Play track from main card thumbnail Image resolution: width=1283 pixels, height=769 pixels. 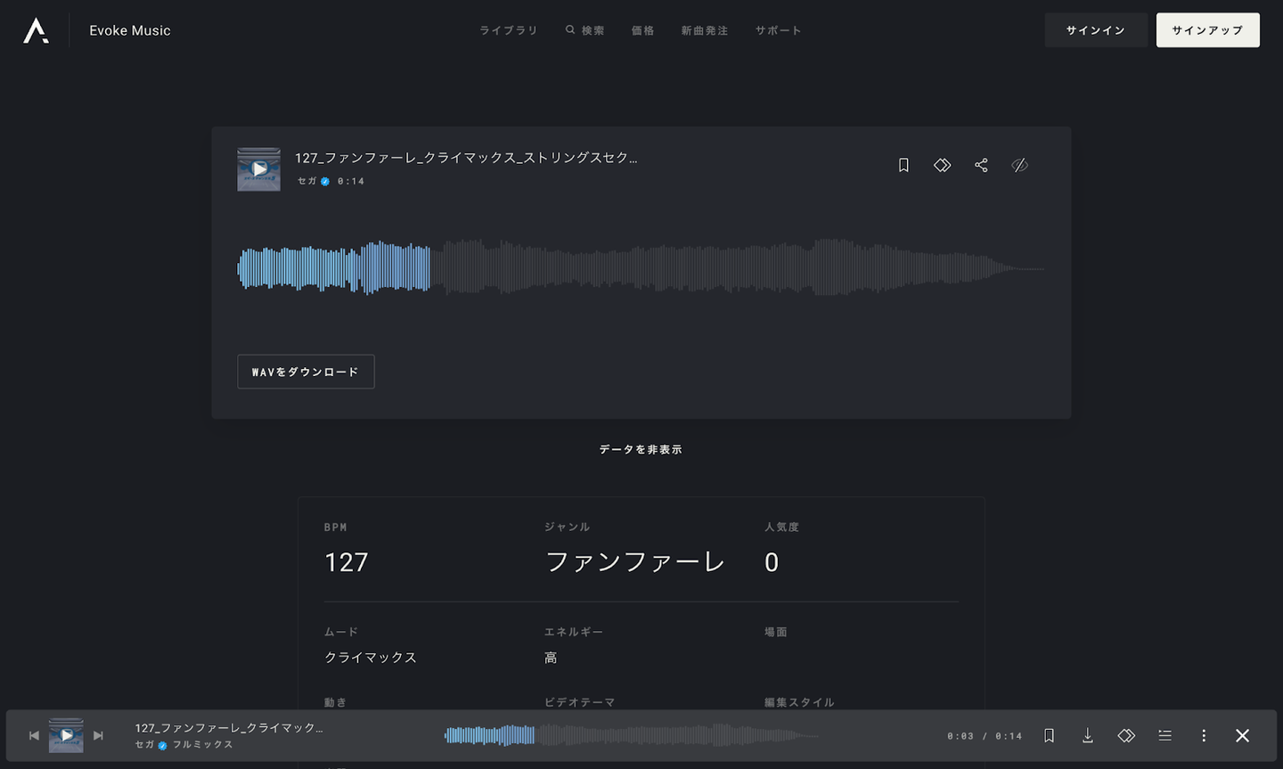tap(258, 168)
